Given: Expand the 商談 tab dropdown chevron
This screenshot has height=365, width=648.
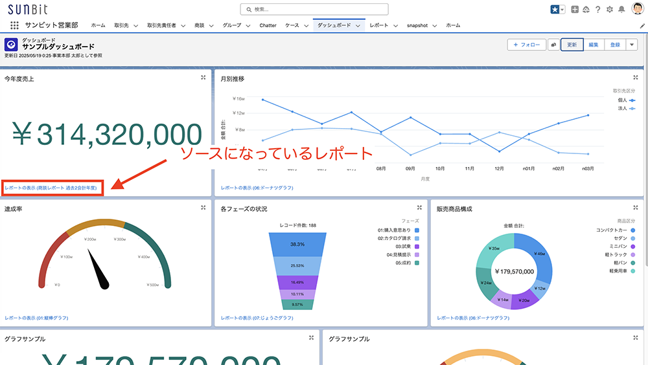Looking at the screenshot, I should pos(211,26).
